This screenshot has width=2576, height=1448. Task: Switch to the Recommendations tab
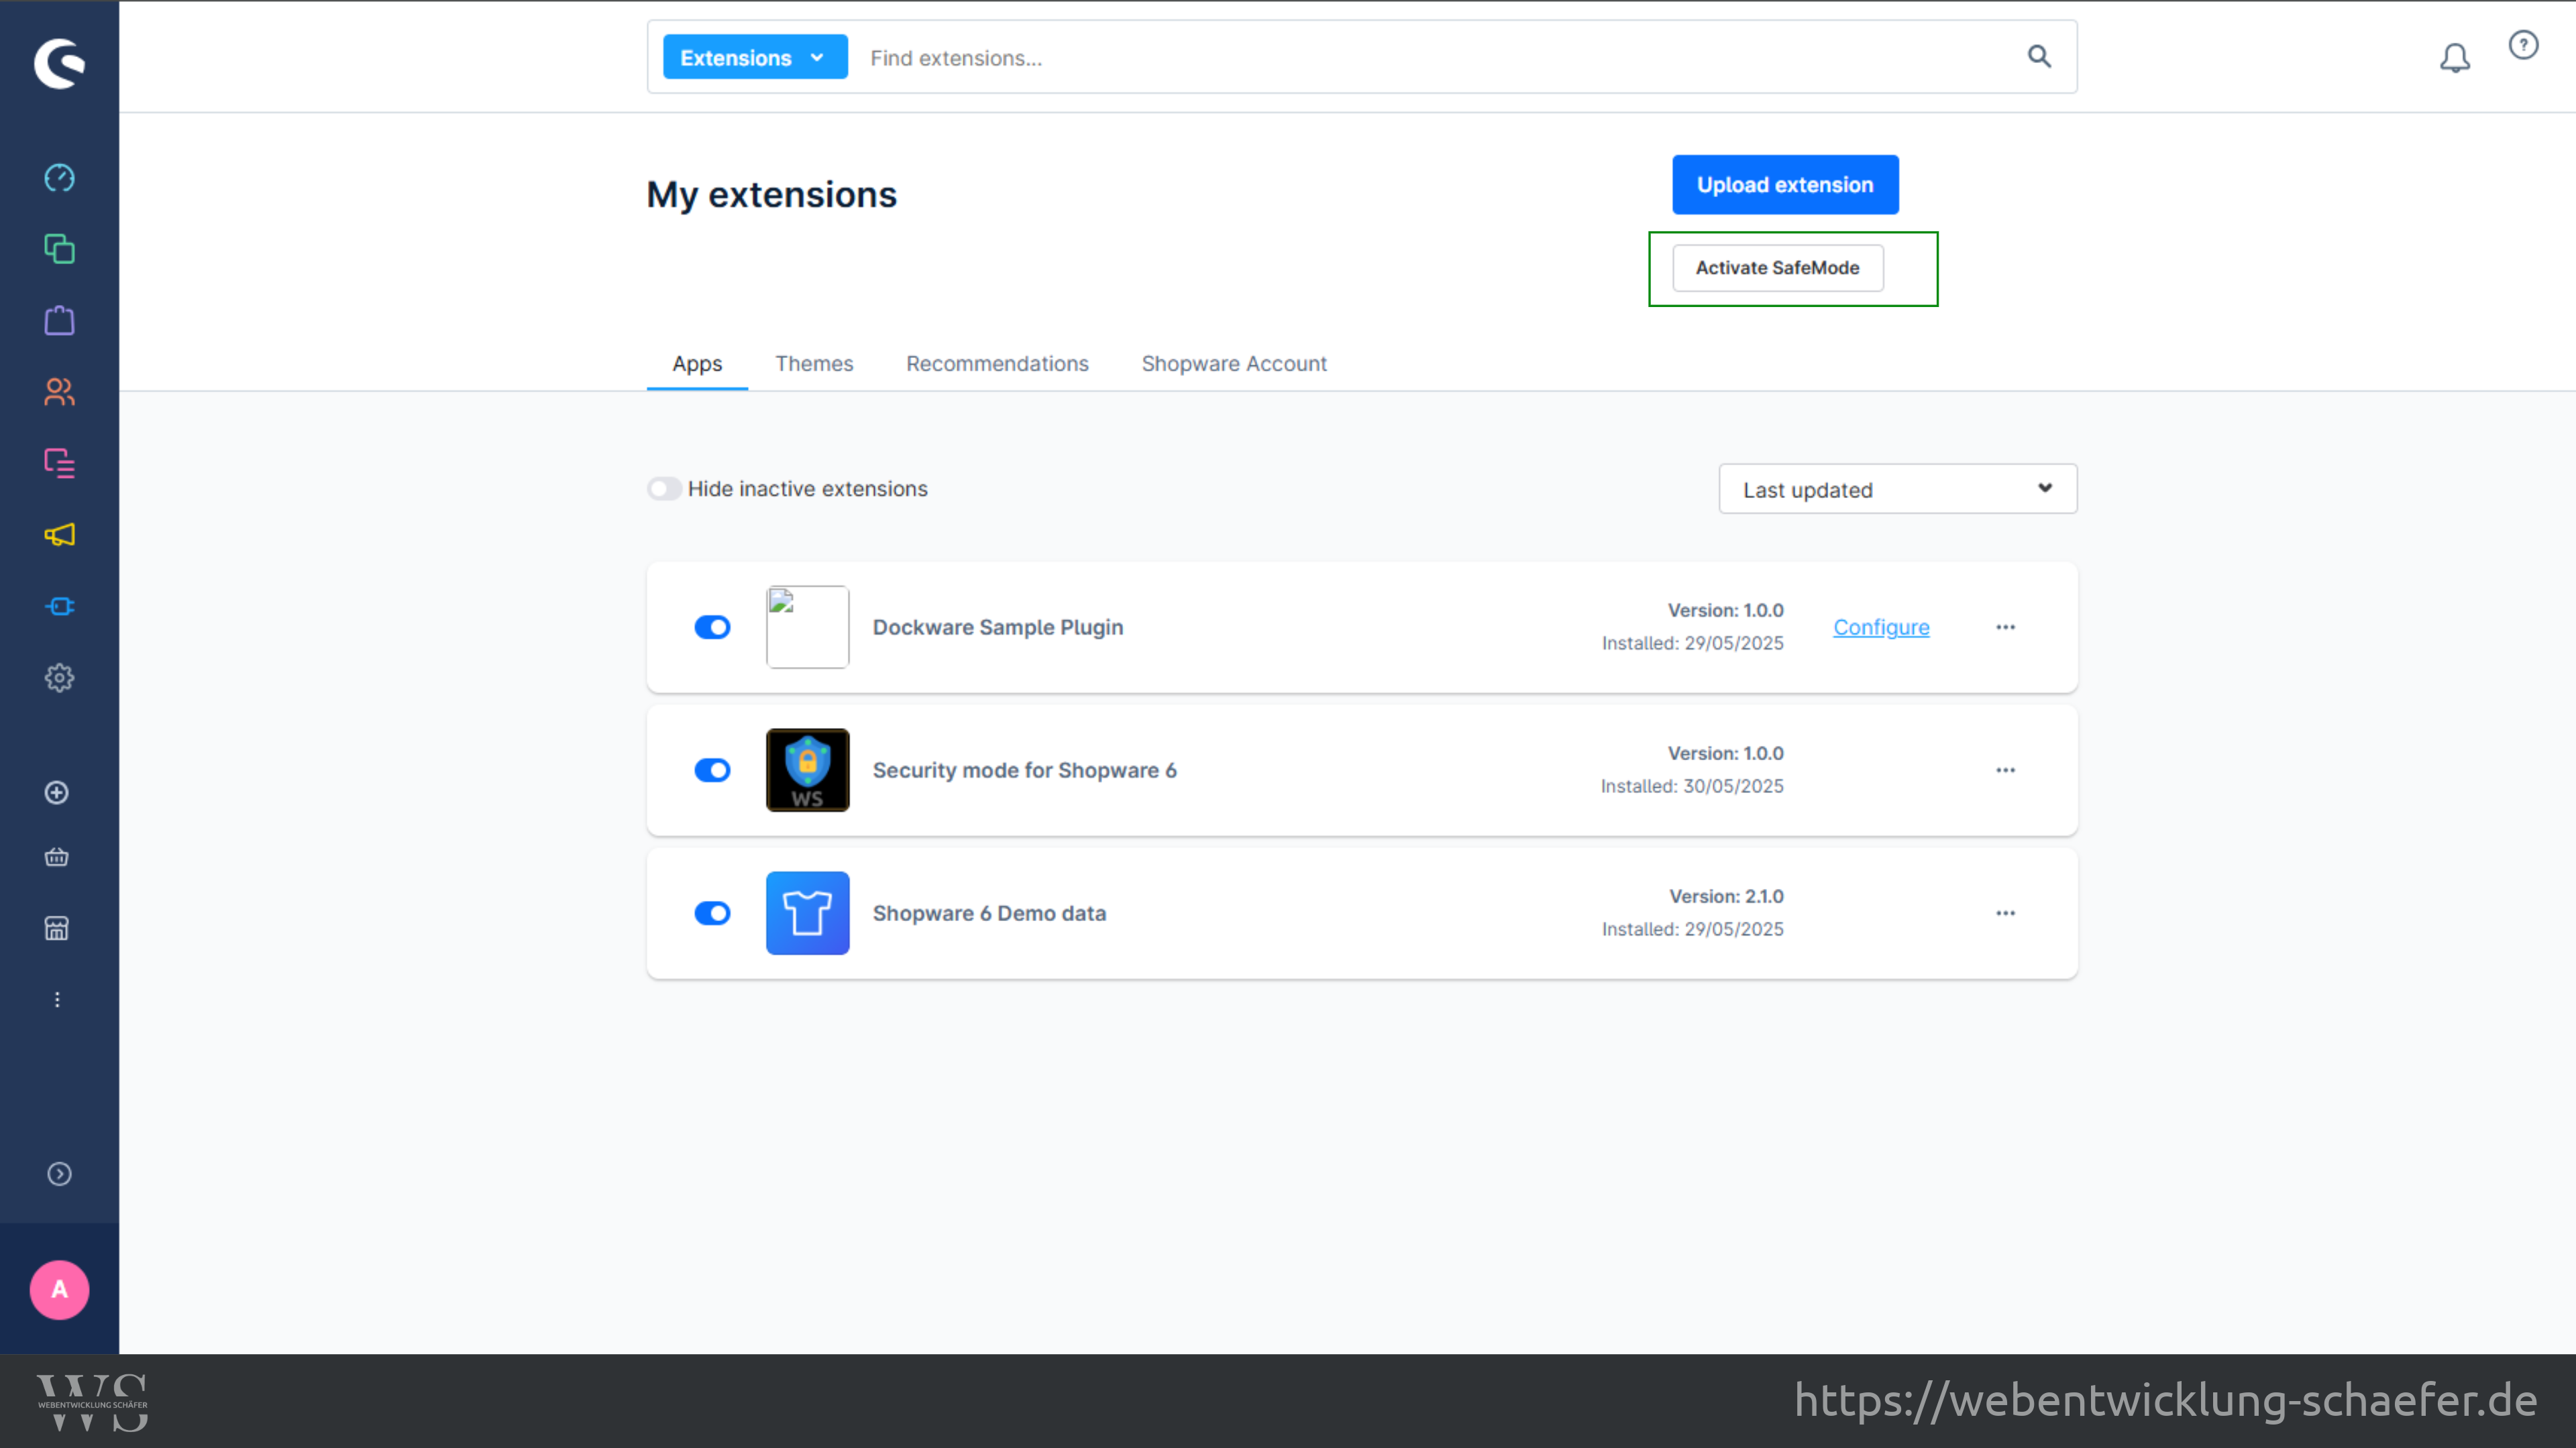click(997, 364)
